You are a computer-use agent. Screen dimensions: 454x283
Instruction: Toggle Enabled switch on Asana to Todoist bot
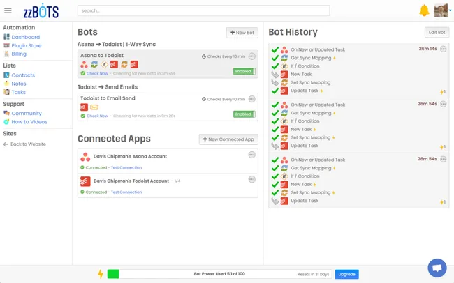point(244,71)
